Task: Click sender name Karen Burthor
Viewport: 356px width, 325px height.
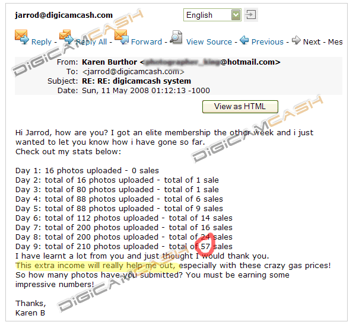Action: pyautogui.click(x=109, y=62)
